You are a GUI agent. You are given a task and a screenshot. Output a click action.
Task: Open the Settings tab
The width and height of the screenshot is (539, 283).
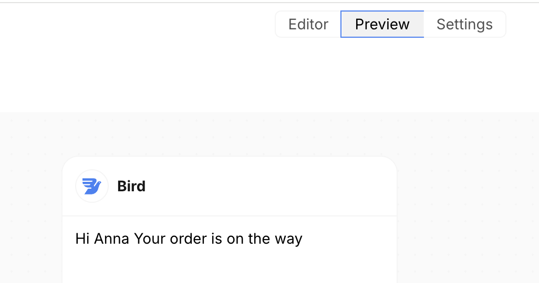click(x=464, y=25)
